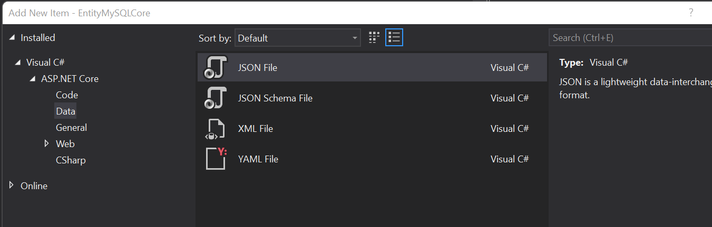Select the Code category
712x227 pixels.
[x=67, y=95]
